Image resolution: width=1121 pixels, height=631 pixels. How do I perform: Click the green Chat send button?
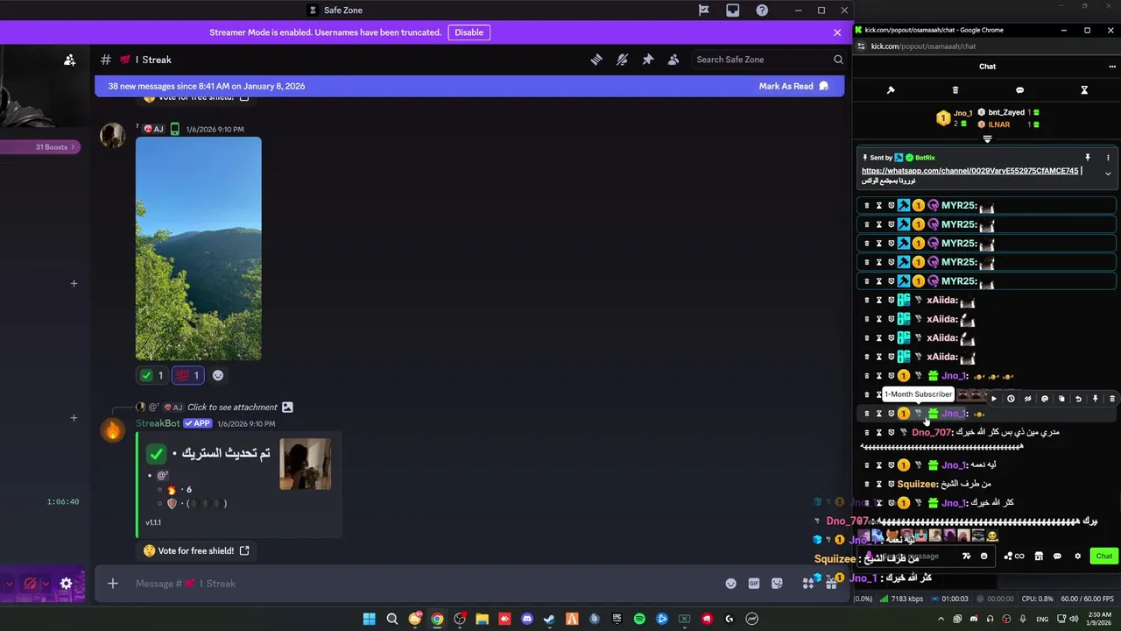click(1104, 556)
